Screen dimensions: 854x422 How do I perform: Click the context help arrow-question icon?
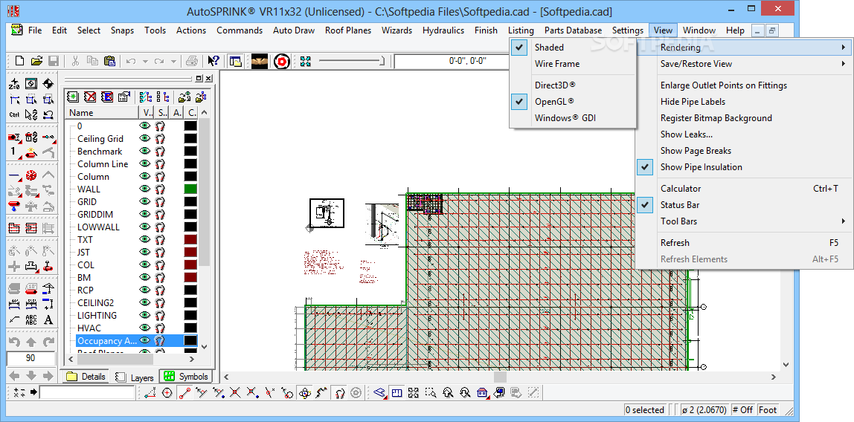point(213,61)
